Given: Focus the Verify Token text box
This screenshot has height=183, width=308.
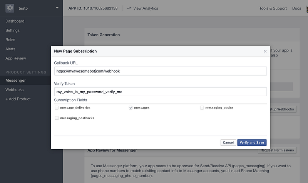Looking at the screenshot, I should pyautogui.click(x=161, y=92).
